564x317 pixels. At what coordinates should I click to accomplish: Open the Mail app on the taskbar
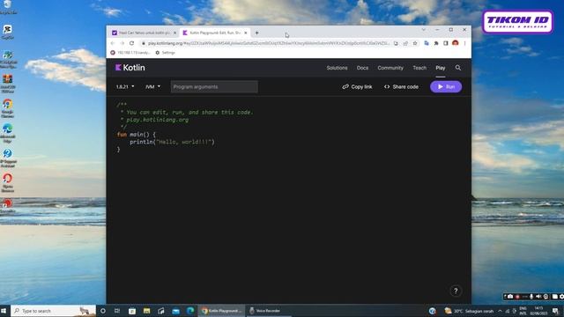[175, 311]
